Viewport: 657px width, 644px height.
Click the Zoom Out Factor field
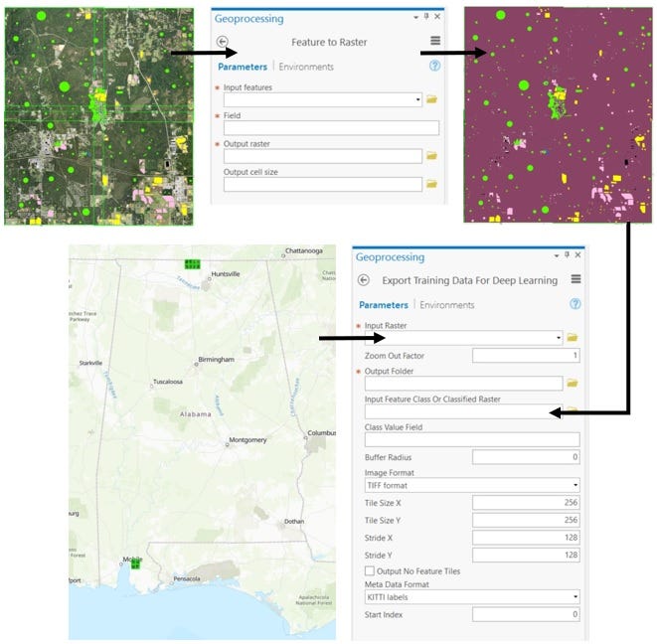(526, 356)
